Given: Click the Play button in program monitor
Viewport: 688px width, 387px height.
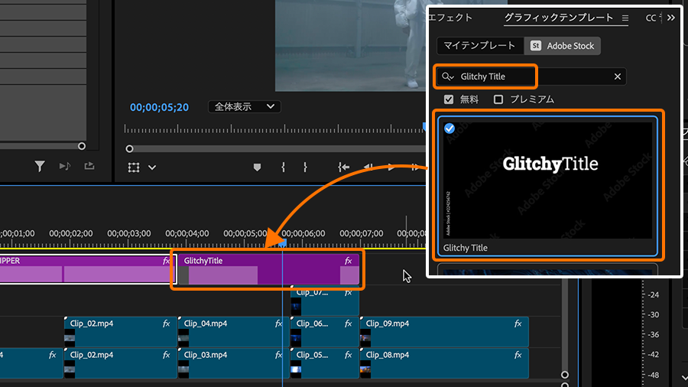Looking at the screenshot, I should click(x=391, y=167).
